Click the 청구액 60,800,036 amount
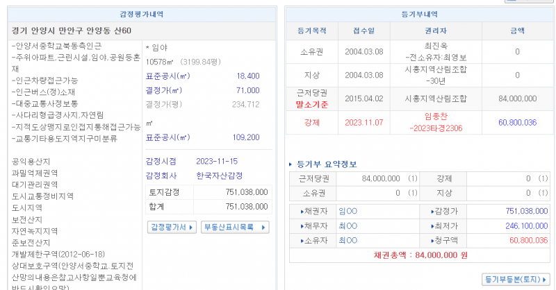The image size is (556, 290). tap(528, 240)
